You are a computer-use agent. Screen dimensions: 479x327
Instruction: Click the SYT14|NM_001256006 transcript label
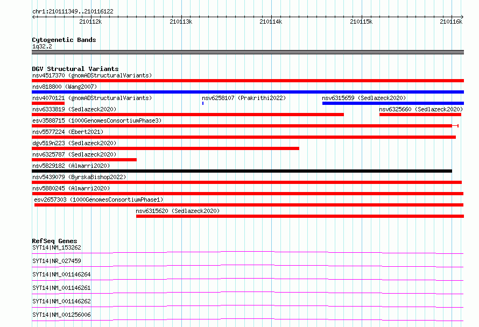coord(61,315)
